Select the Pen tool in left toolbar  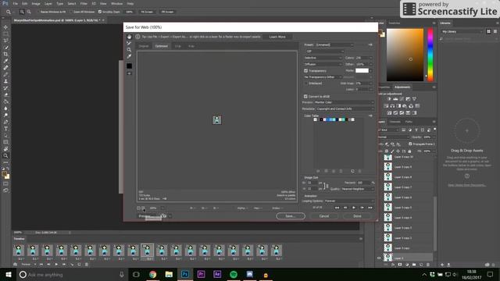tap(5, 122)
